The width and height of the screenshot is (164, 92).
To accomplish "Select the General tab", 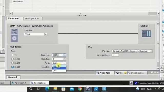I will pos(13,77).
